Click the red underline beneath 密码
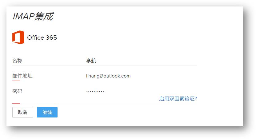Image resolution: width=256 pixels, height=139 pixels. coord(16,104)
